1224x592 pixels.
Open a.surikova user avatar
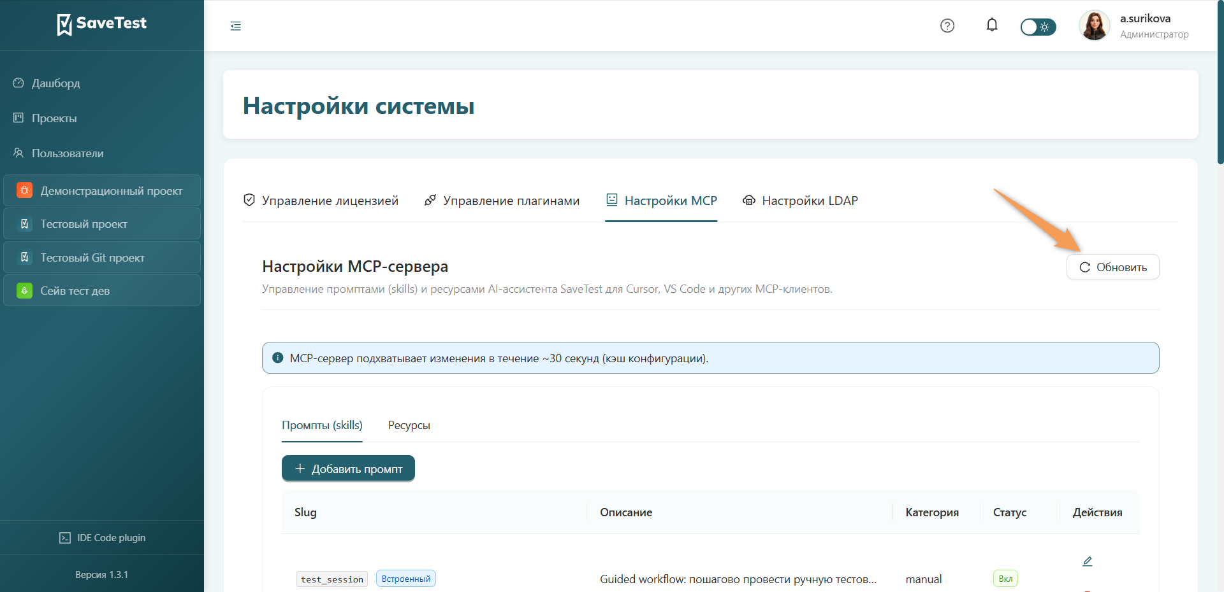pyautogui.click(x=1095, y=25)
